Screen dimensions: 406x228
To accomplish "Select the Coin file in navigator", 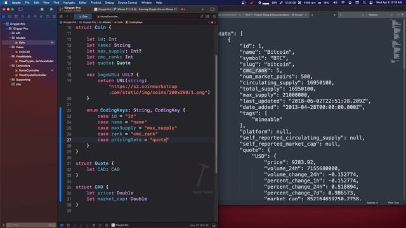I will tap(29, 42).
